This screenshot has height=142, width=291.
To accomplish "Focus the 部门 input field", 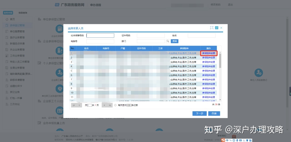I will [x=151, y=41].
